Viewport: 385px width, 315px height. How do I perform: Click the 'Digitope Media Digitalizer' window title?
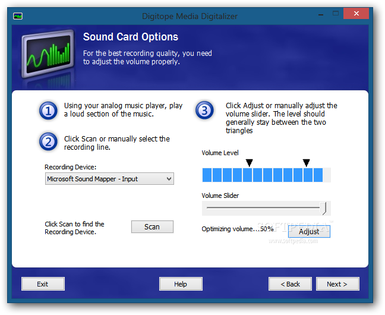(x=190, y=16)
